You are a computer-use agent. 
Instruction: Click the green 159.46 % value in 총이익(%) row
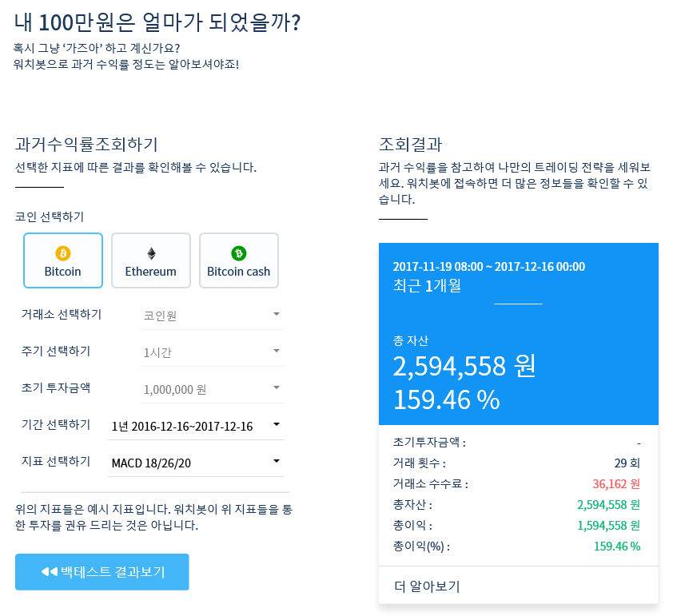point(617,546)
